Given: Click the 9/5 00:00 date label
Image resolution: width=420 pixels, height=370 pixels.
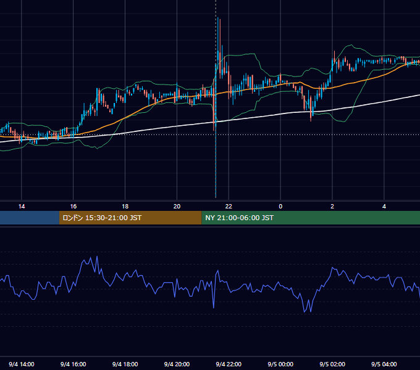Looking at the screenshot, I should [280, 364].
